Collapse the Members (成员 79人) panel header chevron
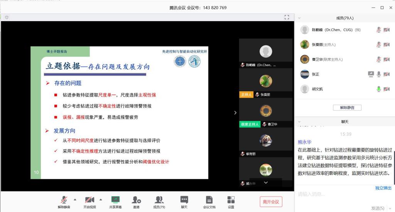The width and height of the screenshot is (395, 212). 300,18
